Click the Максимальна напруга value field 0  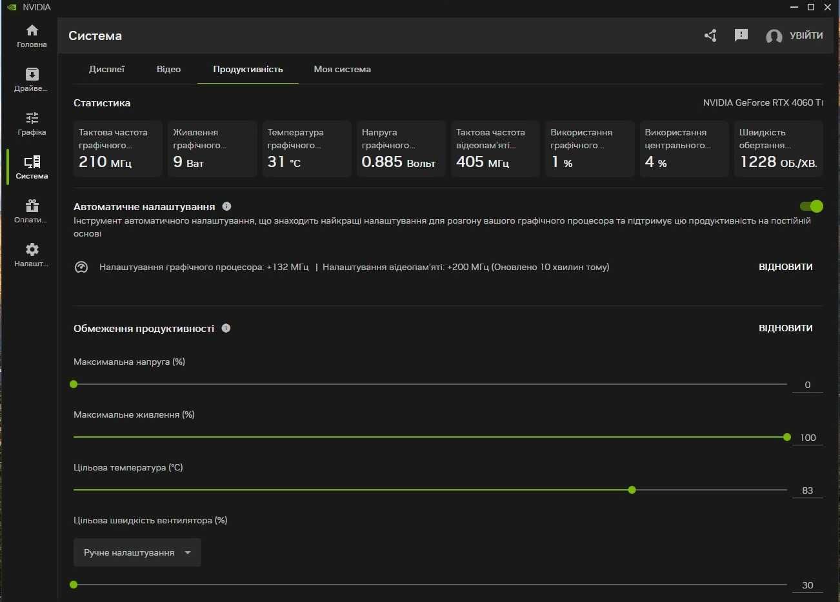point(807,385)
